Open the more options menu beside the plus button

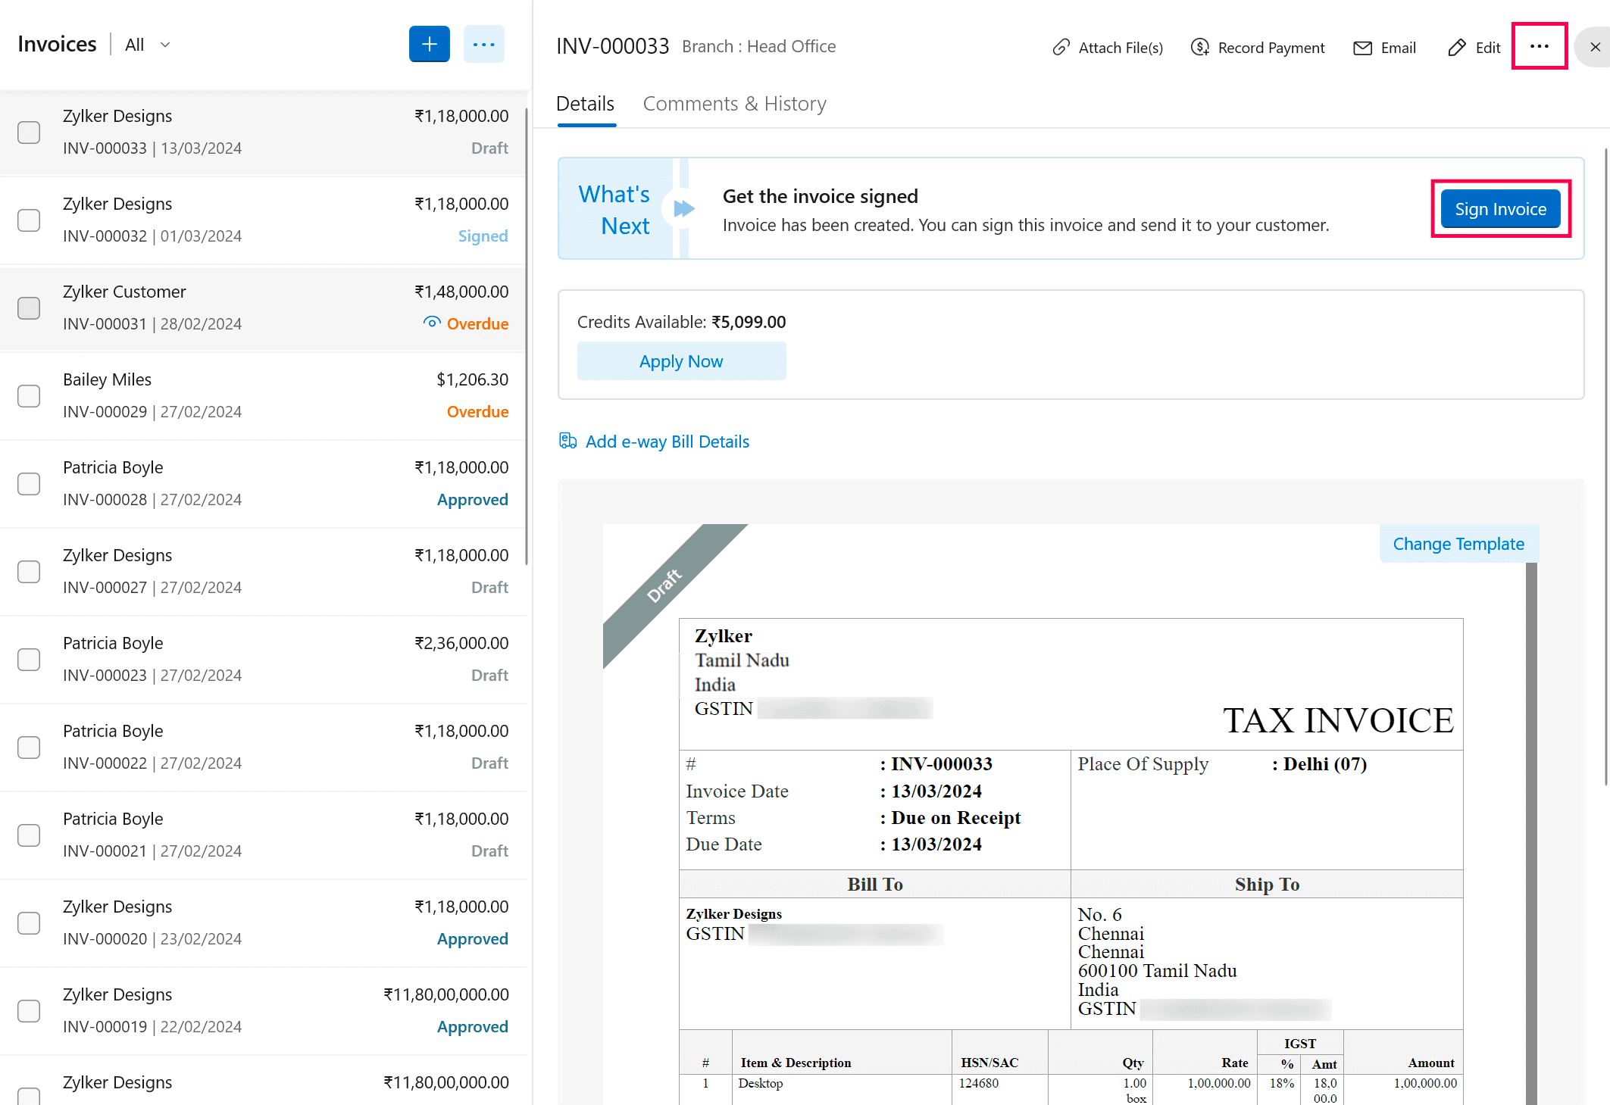[x=484, y=44]
